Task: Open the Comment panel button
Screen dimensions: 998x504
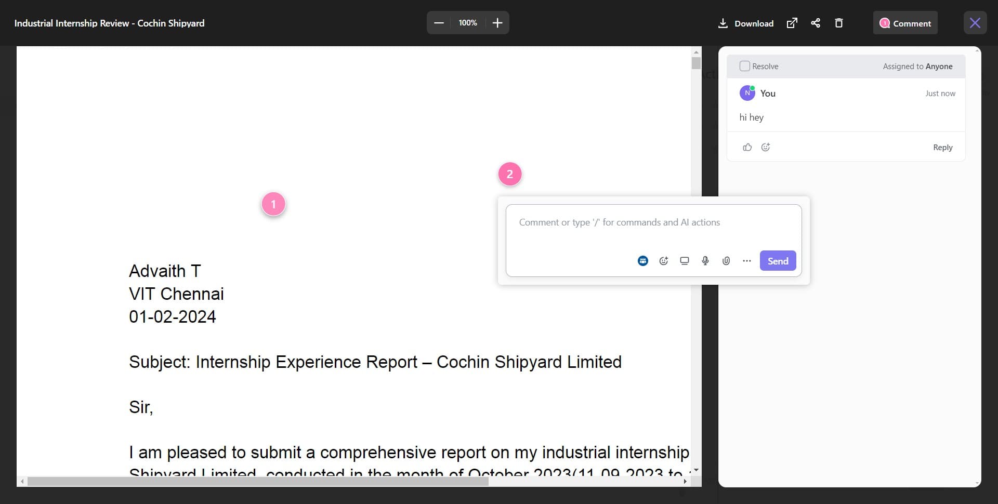Action: [x=904, y=23]
